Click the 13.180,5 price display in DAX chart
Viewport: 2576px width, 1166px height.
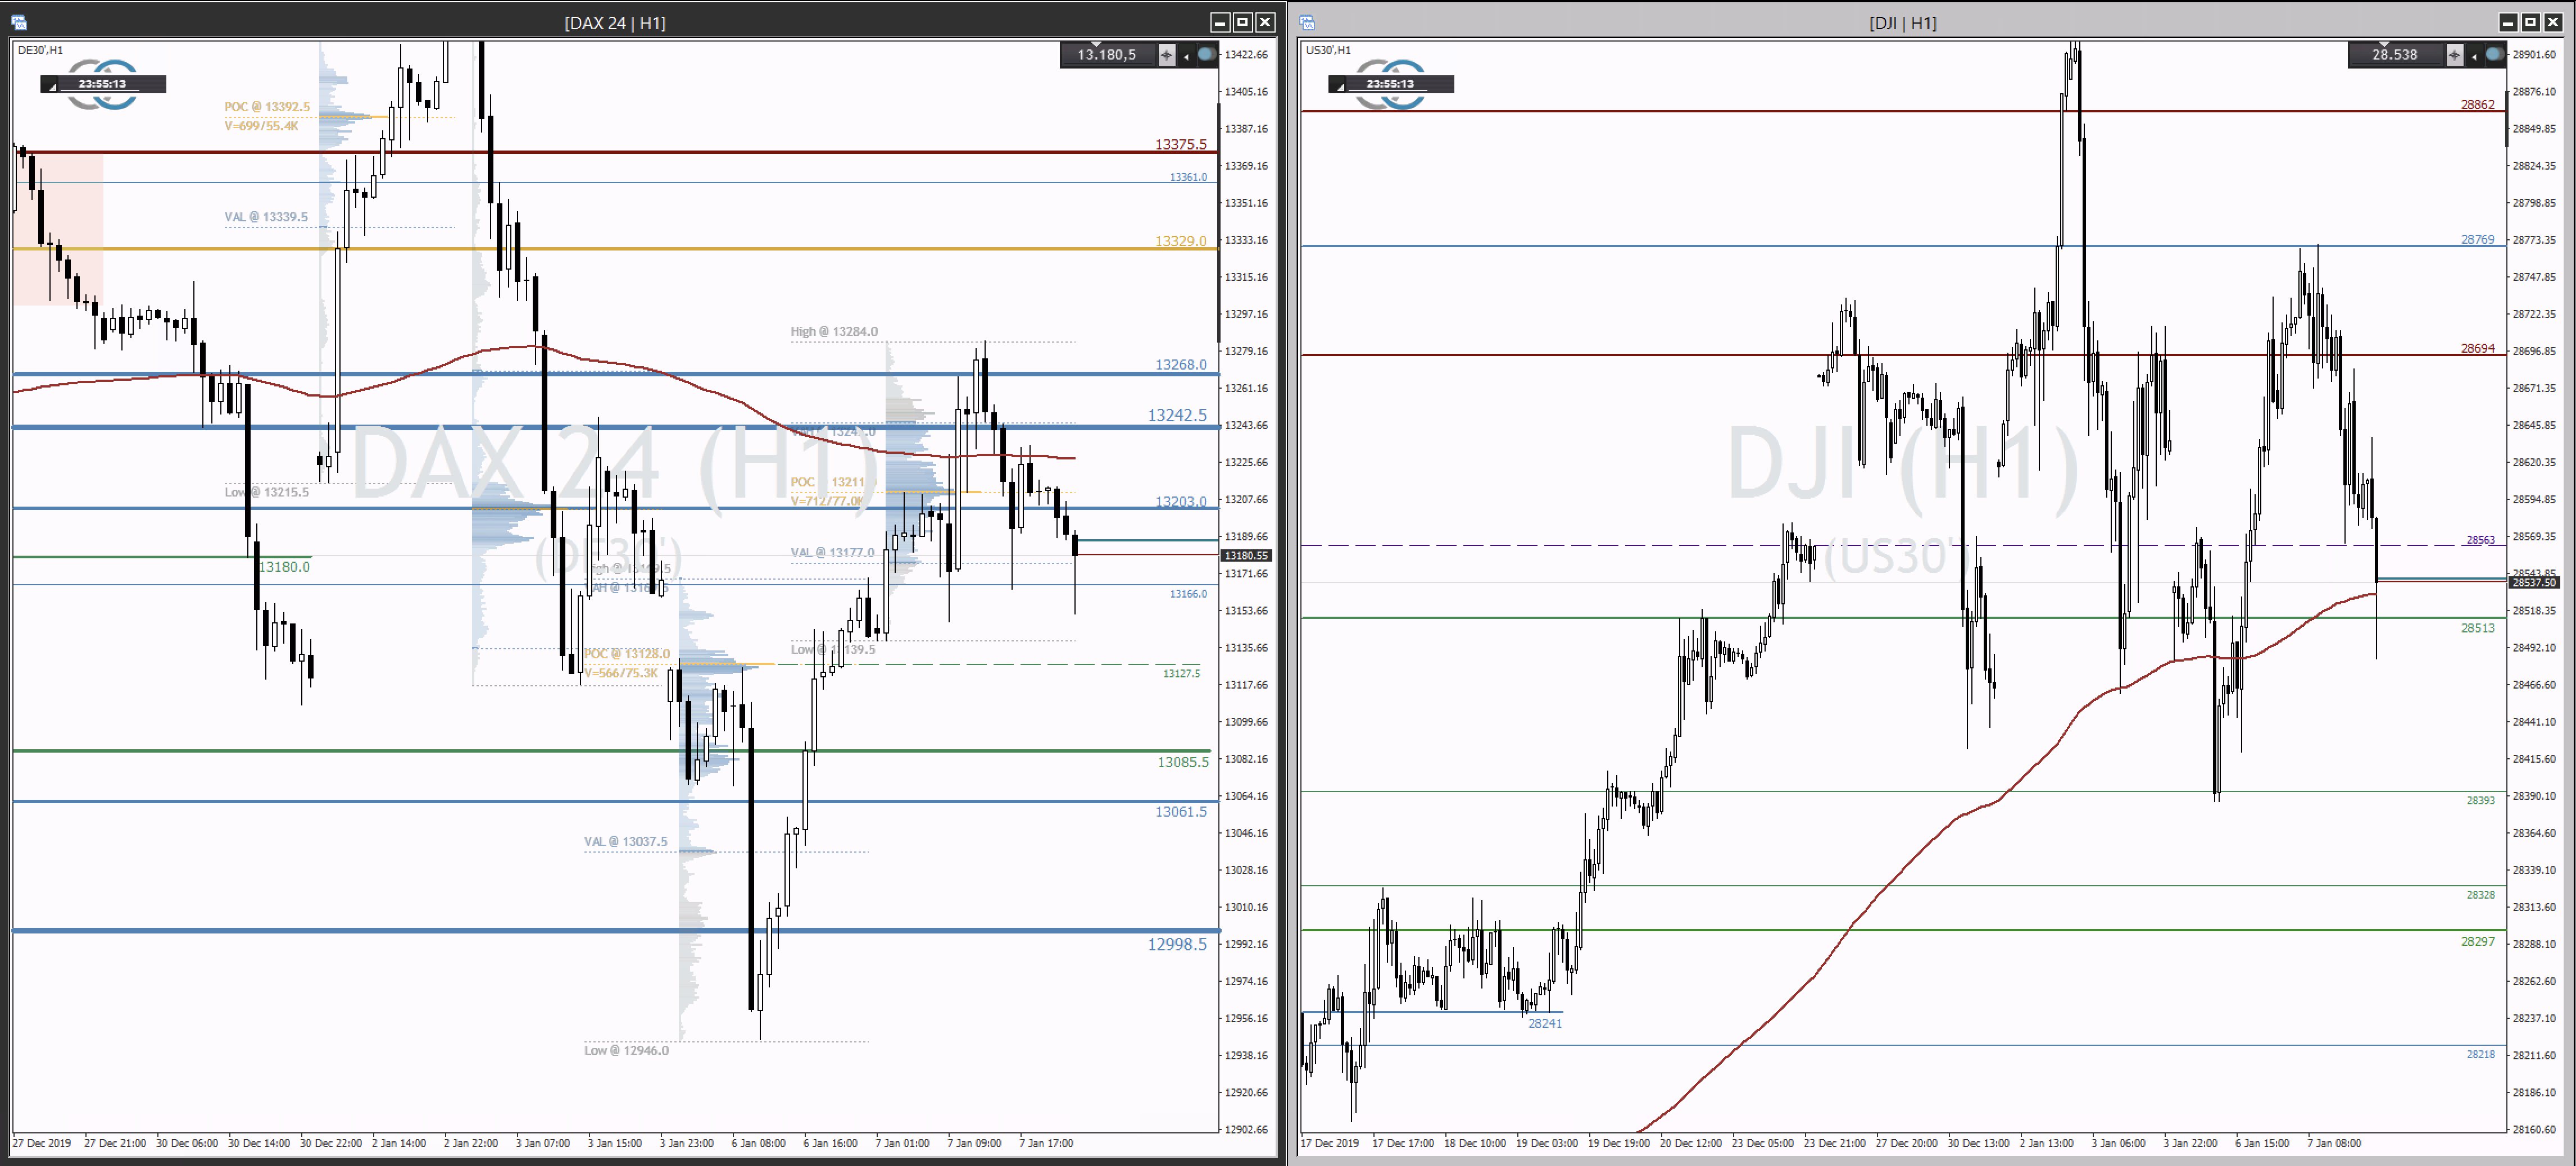point(1107,55)
